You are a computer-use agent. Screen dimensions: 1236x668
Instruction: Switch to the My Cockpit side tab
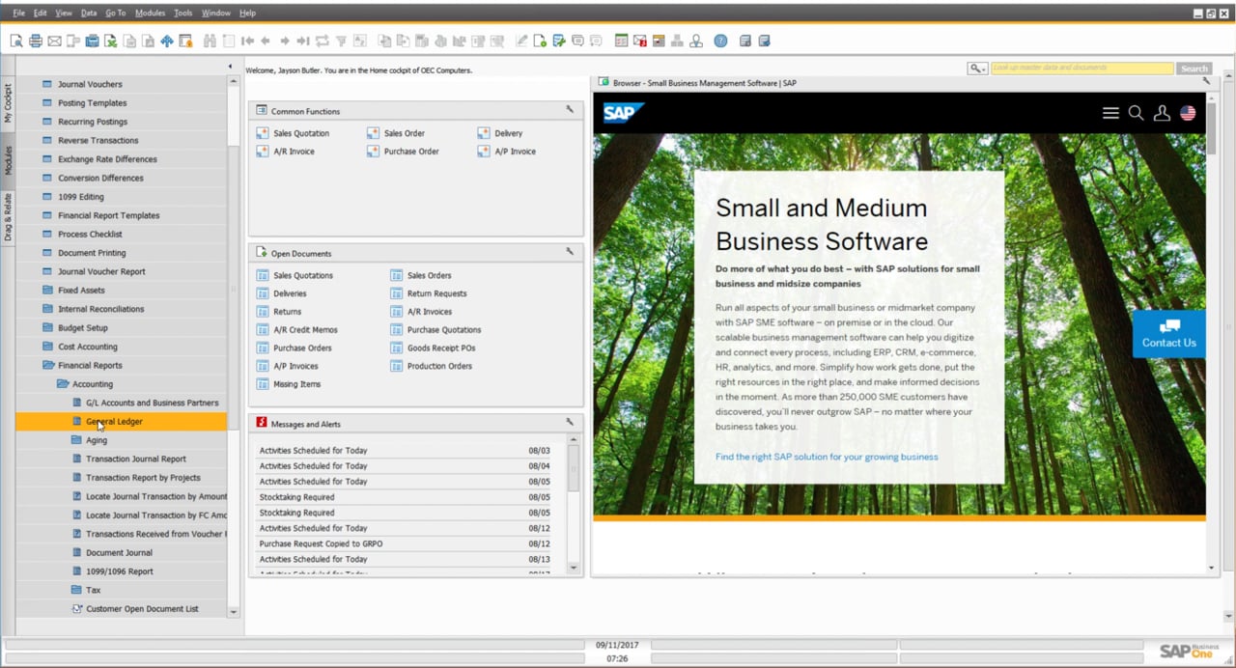pos(8,103)
